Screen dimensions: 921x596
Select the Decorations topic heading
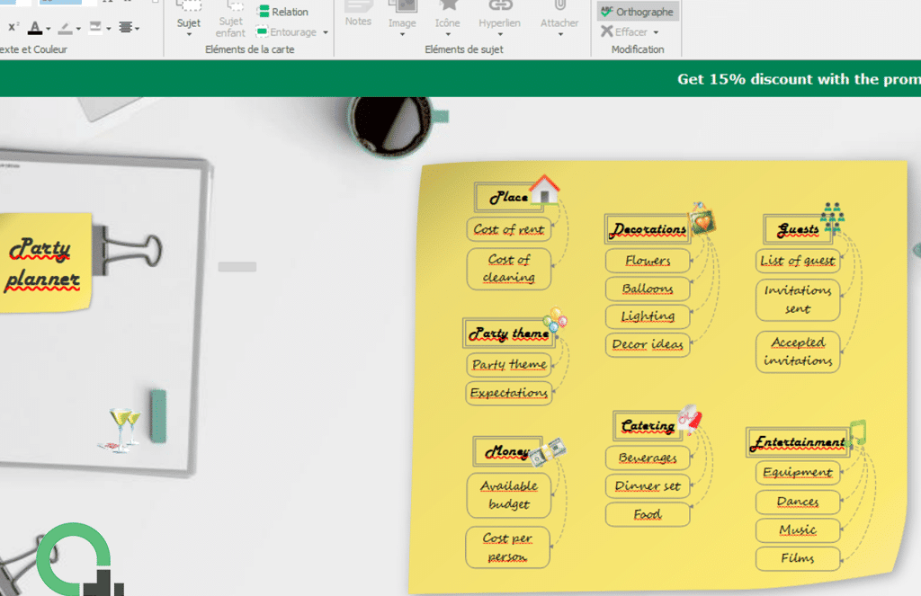(x=648, y=229)
